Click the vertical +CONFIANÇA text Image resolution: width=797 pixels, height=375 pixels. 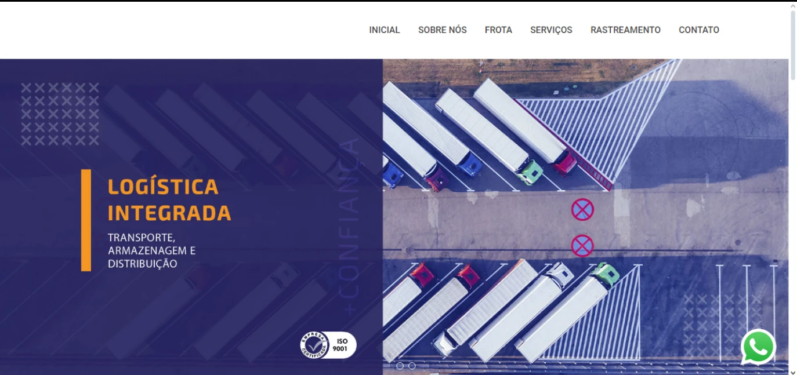(x=350, y=227)
